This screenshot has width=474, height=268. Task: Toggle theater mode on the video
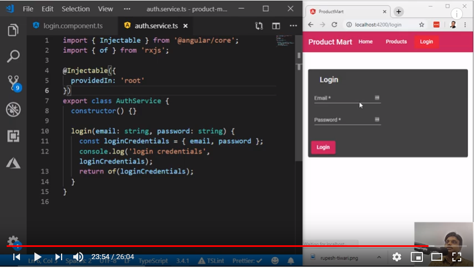[x=437, y=257]
